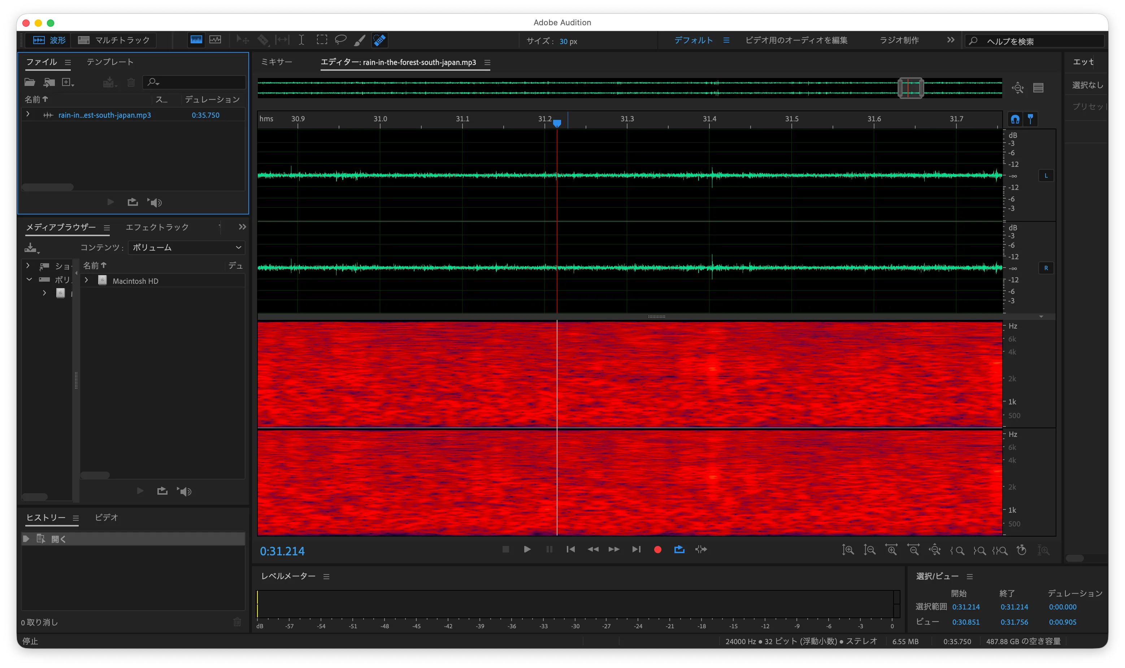Click Move playhead to previous button
Viewport: 1125px width, 668px height.
[570, 549]
